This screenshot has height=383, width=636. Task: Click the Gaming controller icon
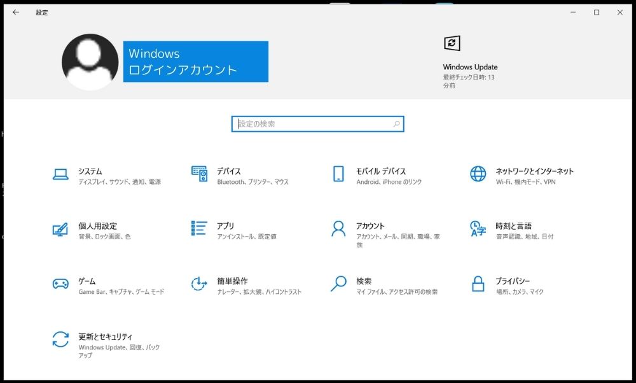coord(60,283)
